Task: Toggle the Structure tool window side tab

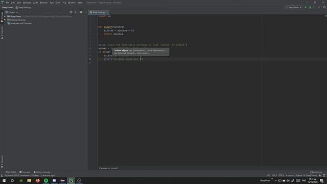Action: point(2,33)
